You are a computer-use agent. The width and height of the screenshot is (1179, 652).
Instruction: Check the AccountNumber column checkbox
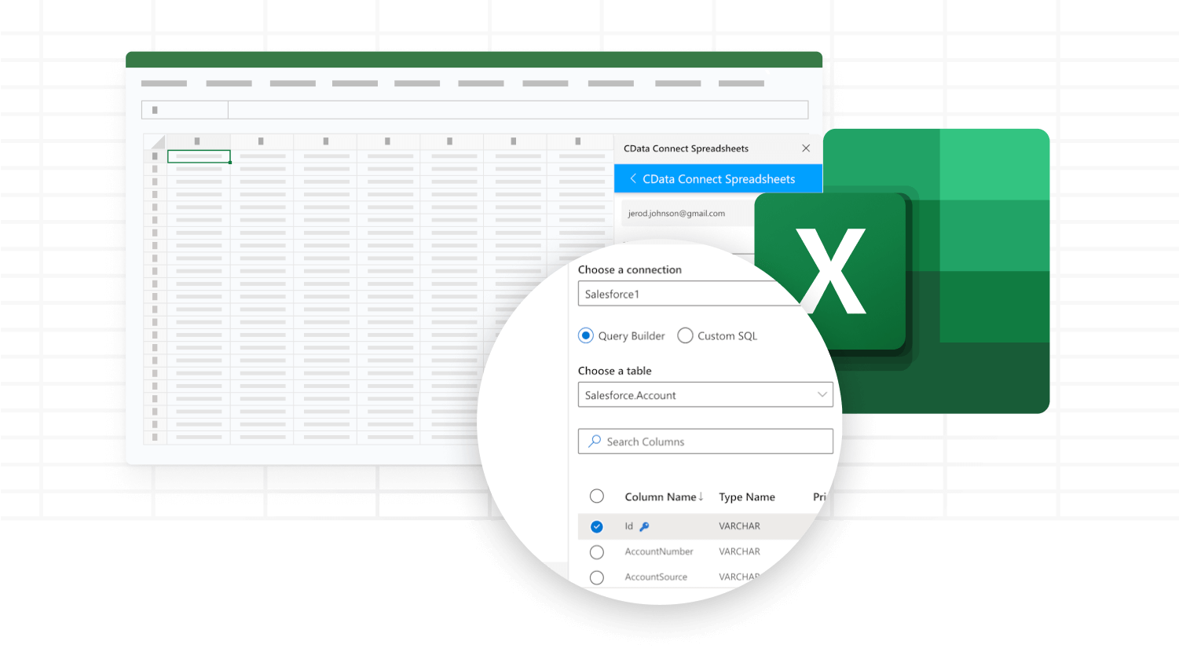[x=597, y=551]
